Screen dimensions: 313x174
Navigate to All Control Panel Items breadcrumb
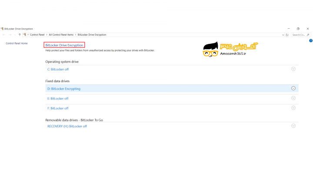click(61, 35)
